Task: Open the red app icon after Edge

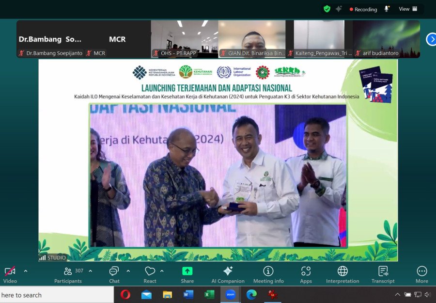Action: click(272, 294)
